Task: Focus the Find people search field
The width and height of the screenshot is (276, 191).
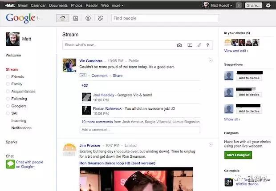Action: coord(165,18)
